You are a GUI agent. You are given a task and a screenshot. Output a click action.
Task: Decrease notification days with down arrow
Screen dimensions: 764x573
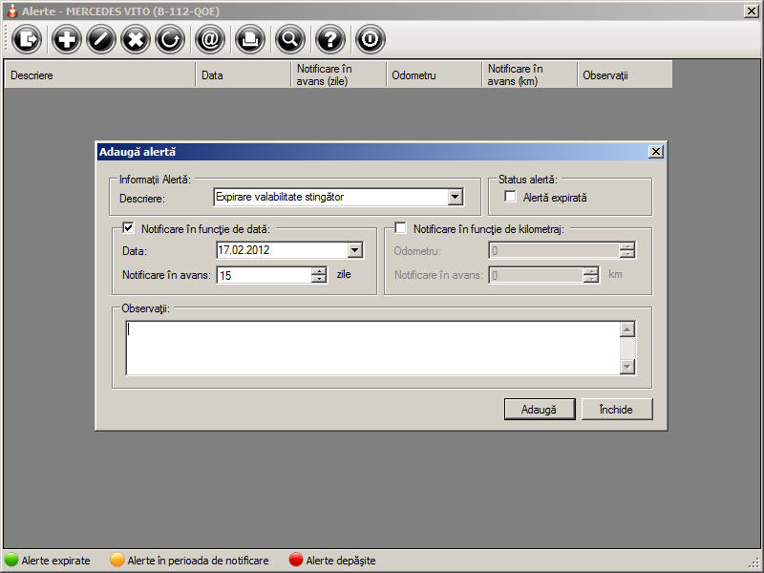pyautogui.click(x=319, y=279)
